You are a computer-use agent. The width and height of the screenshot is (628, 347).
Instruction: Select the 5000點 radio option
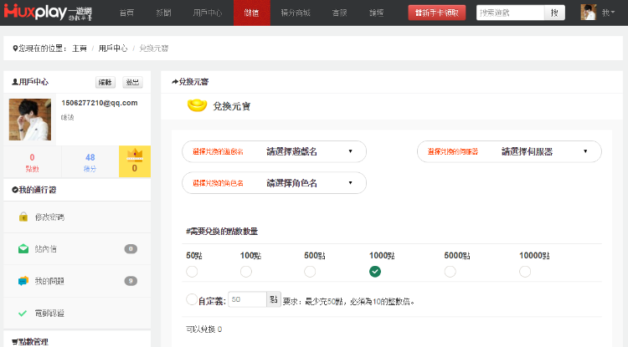450,272
